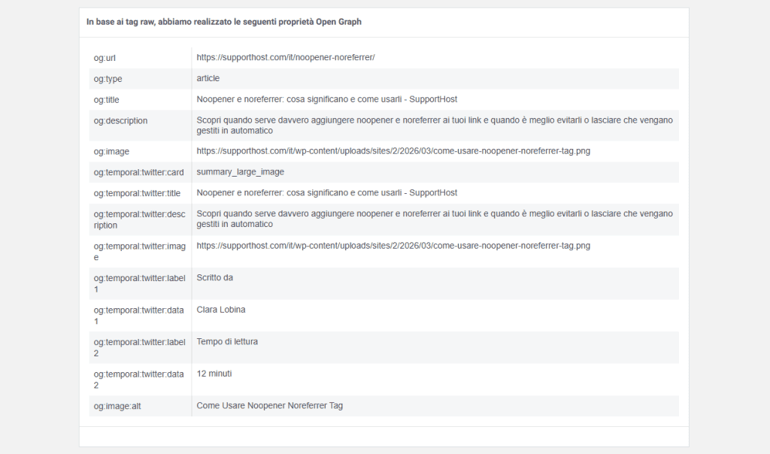
Task: Select the 'og:temporal:twitter:card' label
Action: point(138,172)
